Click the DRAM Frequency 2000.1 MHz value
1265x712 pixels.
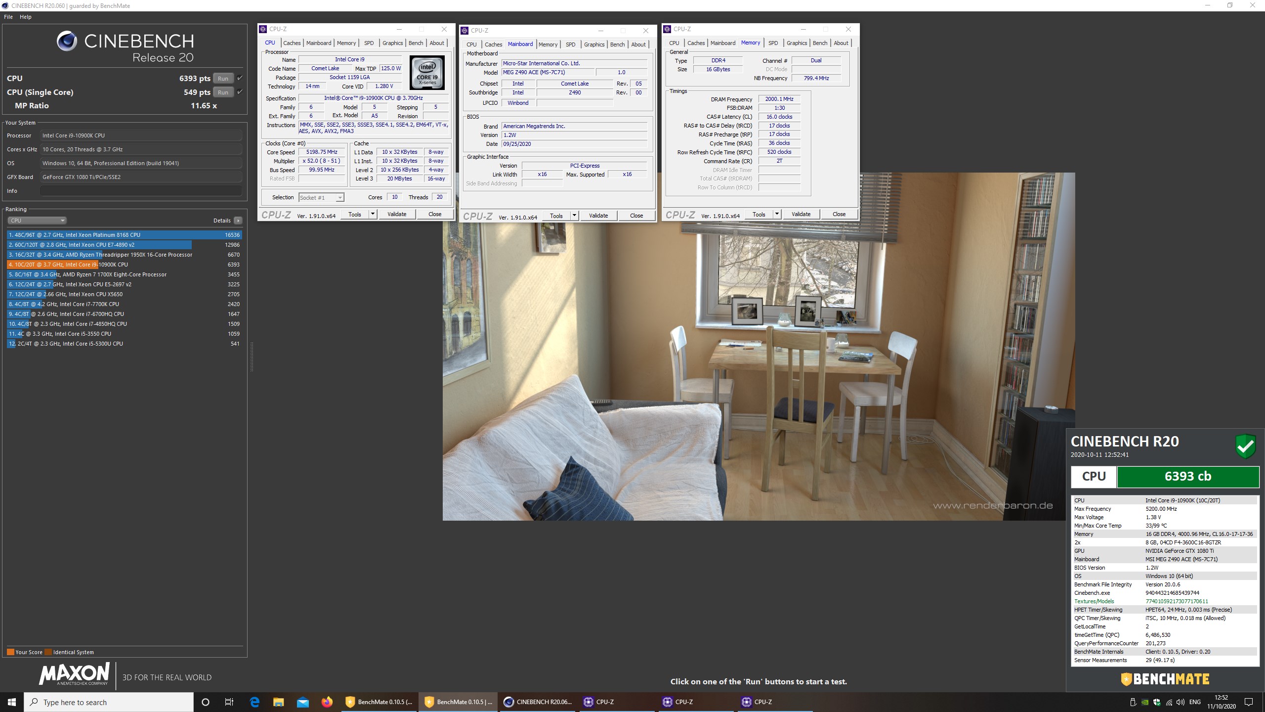click(779, 99)
